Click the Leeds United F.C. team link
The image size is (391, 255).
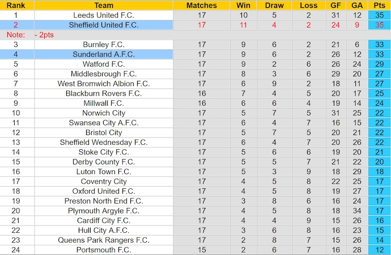[104, 15]
